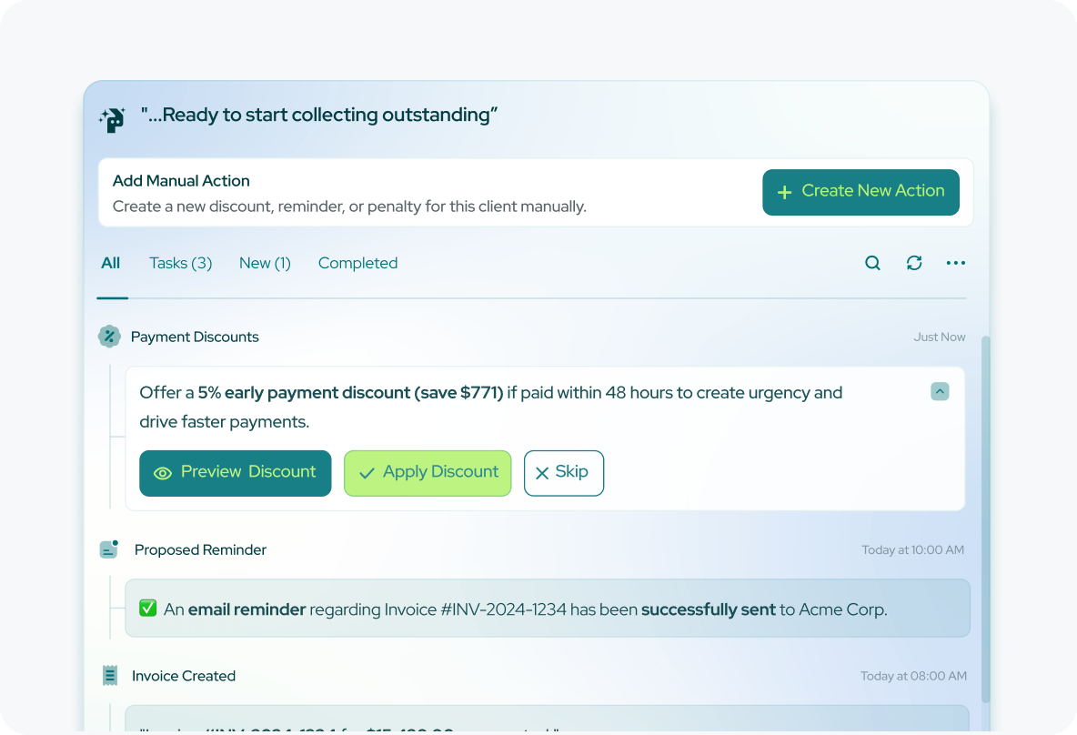Image resolution: width=1077 pixels, height=735 pixels.
Task: Open the search icon in the tab bar
Action: [x=872, y=263]
